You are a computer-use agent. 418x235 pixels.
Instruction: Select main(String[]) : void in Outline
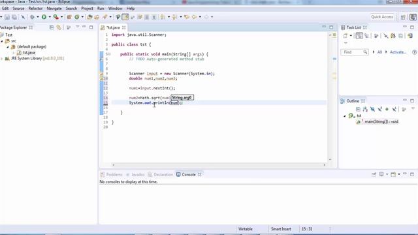(381, 121)
